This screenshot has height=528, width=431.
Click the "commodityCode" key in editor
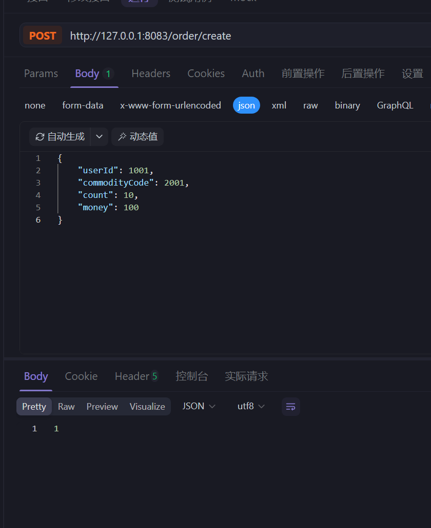tap(115, 183)
